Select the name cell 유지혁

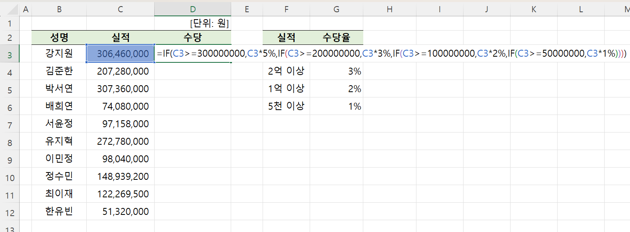59,141
